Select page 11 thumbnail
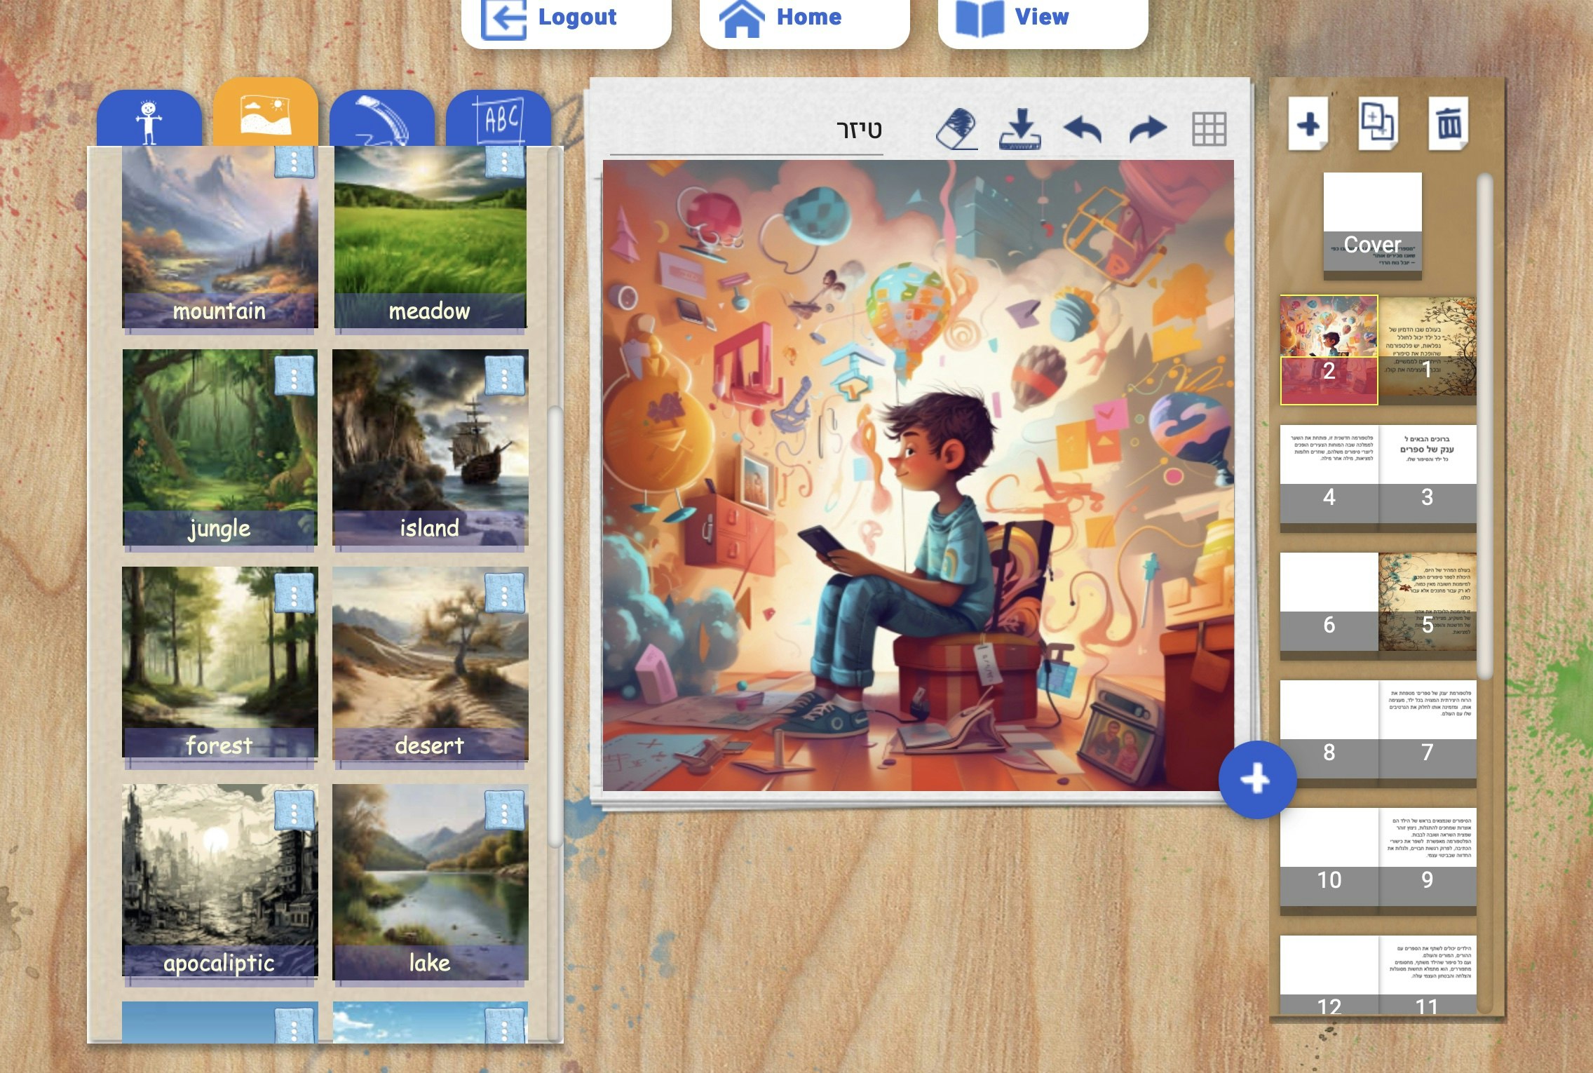 pyautogui.click(x=1427, y=975)
